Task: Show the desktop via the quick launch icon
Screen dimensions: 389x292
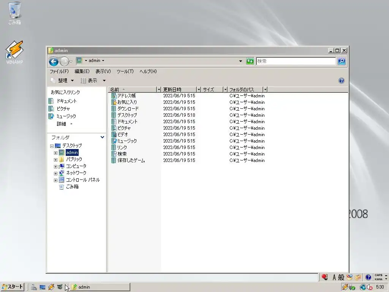Action: point(43,287)
